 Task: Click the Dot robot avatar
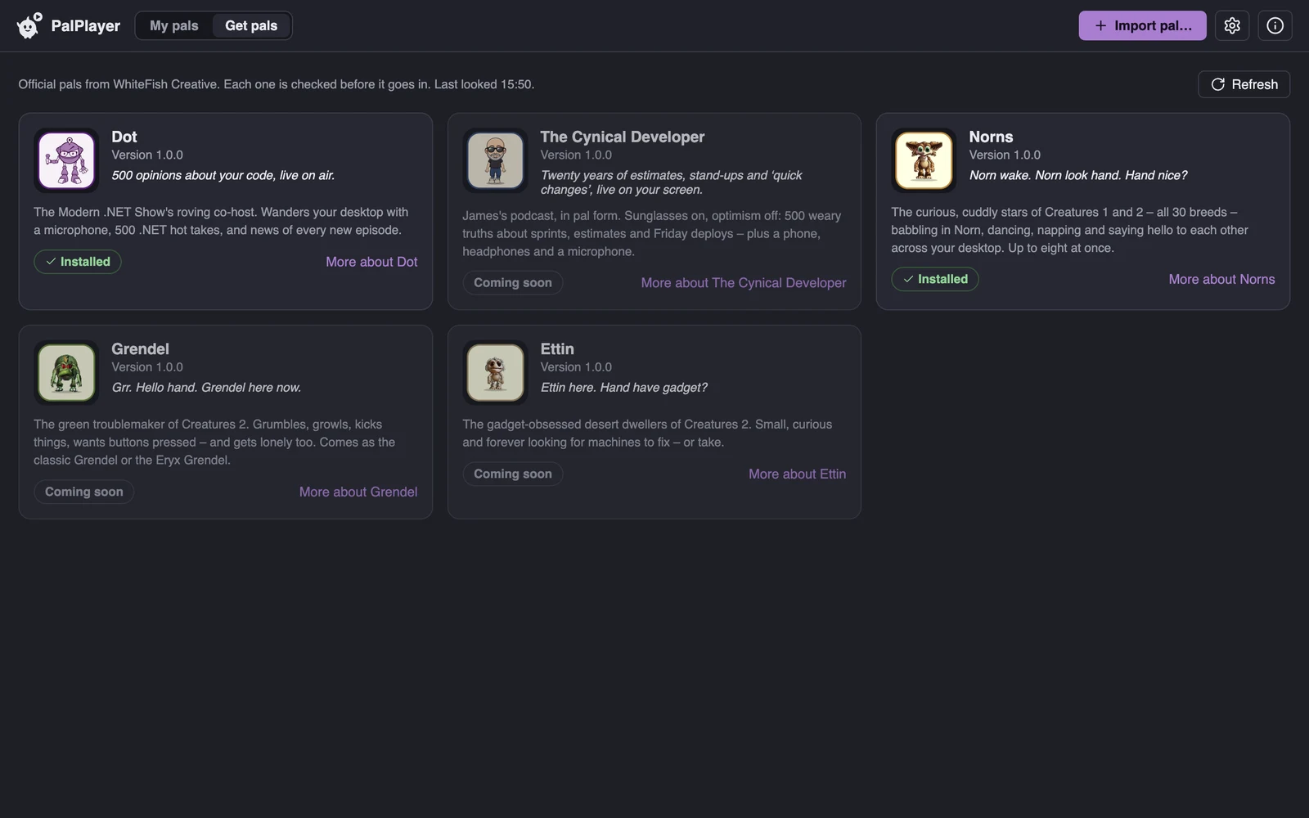[x=66, y=160]
